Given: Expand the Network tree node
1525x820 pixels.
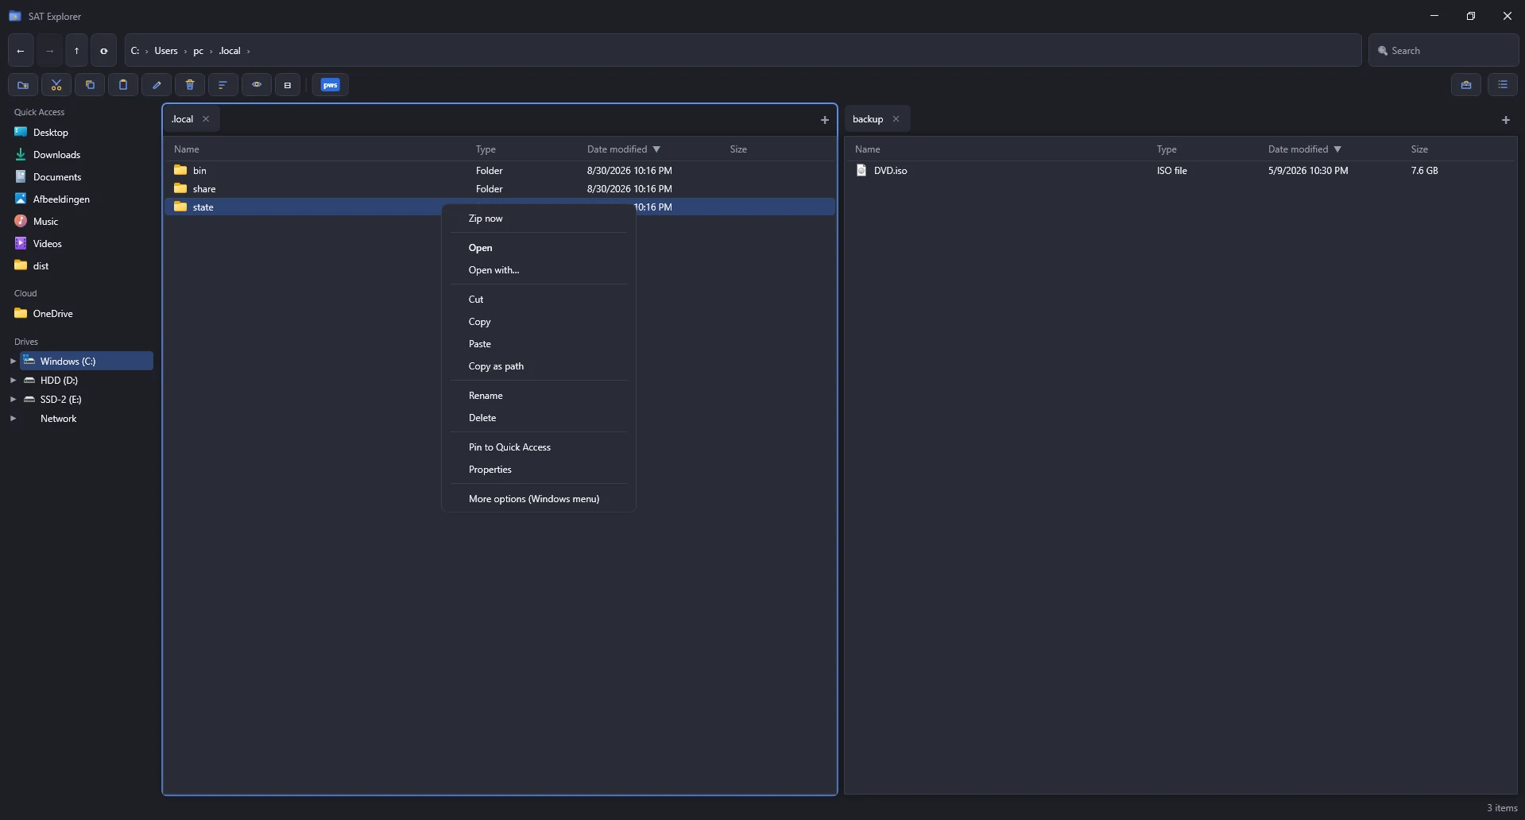Looking at the screenshot, I should pos(13,419).
